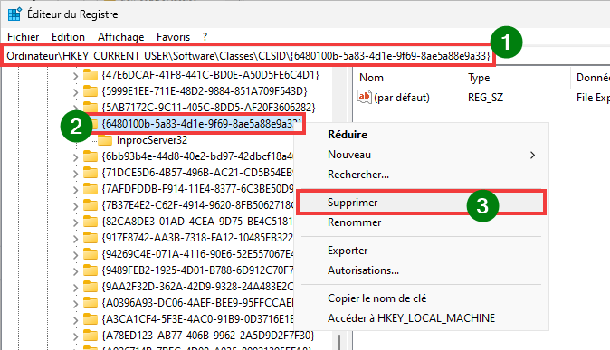Expand the {5999E1EE-711E-48D2...} key
The width and height of the screenshot is (610, 350).
(x=75, y=91)
